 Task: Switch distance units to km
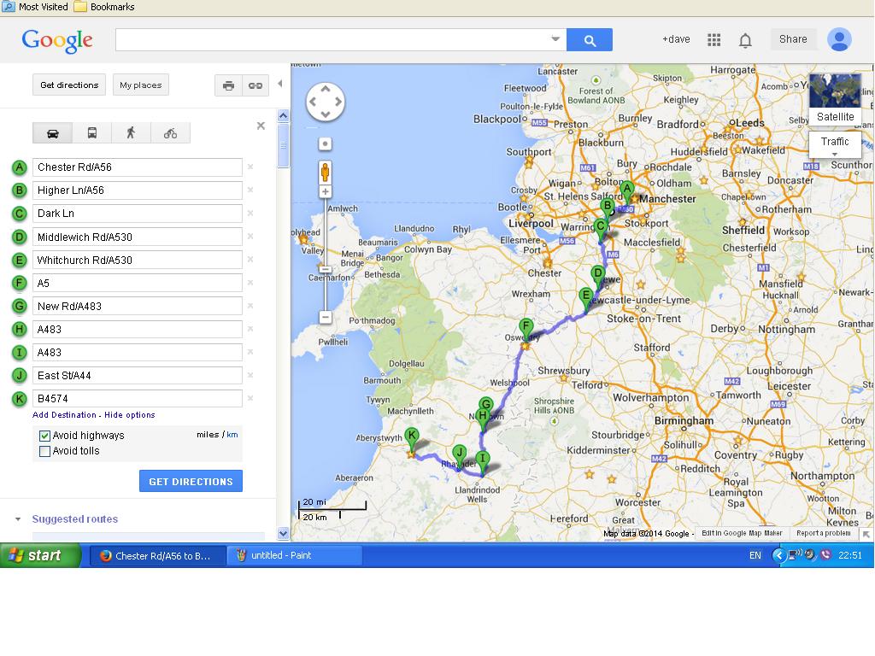pyautogui.click(x=232, y=435)
